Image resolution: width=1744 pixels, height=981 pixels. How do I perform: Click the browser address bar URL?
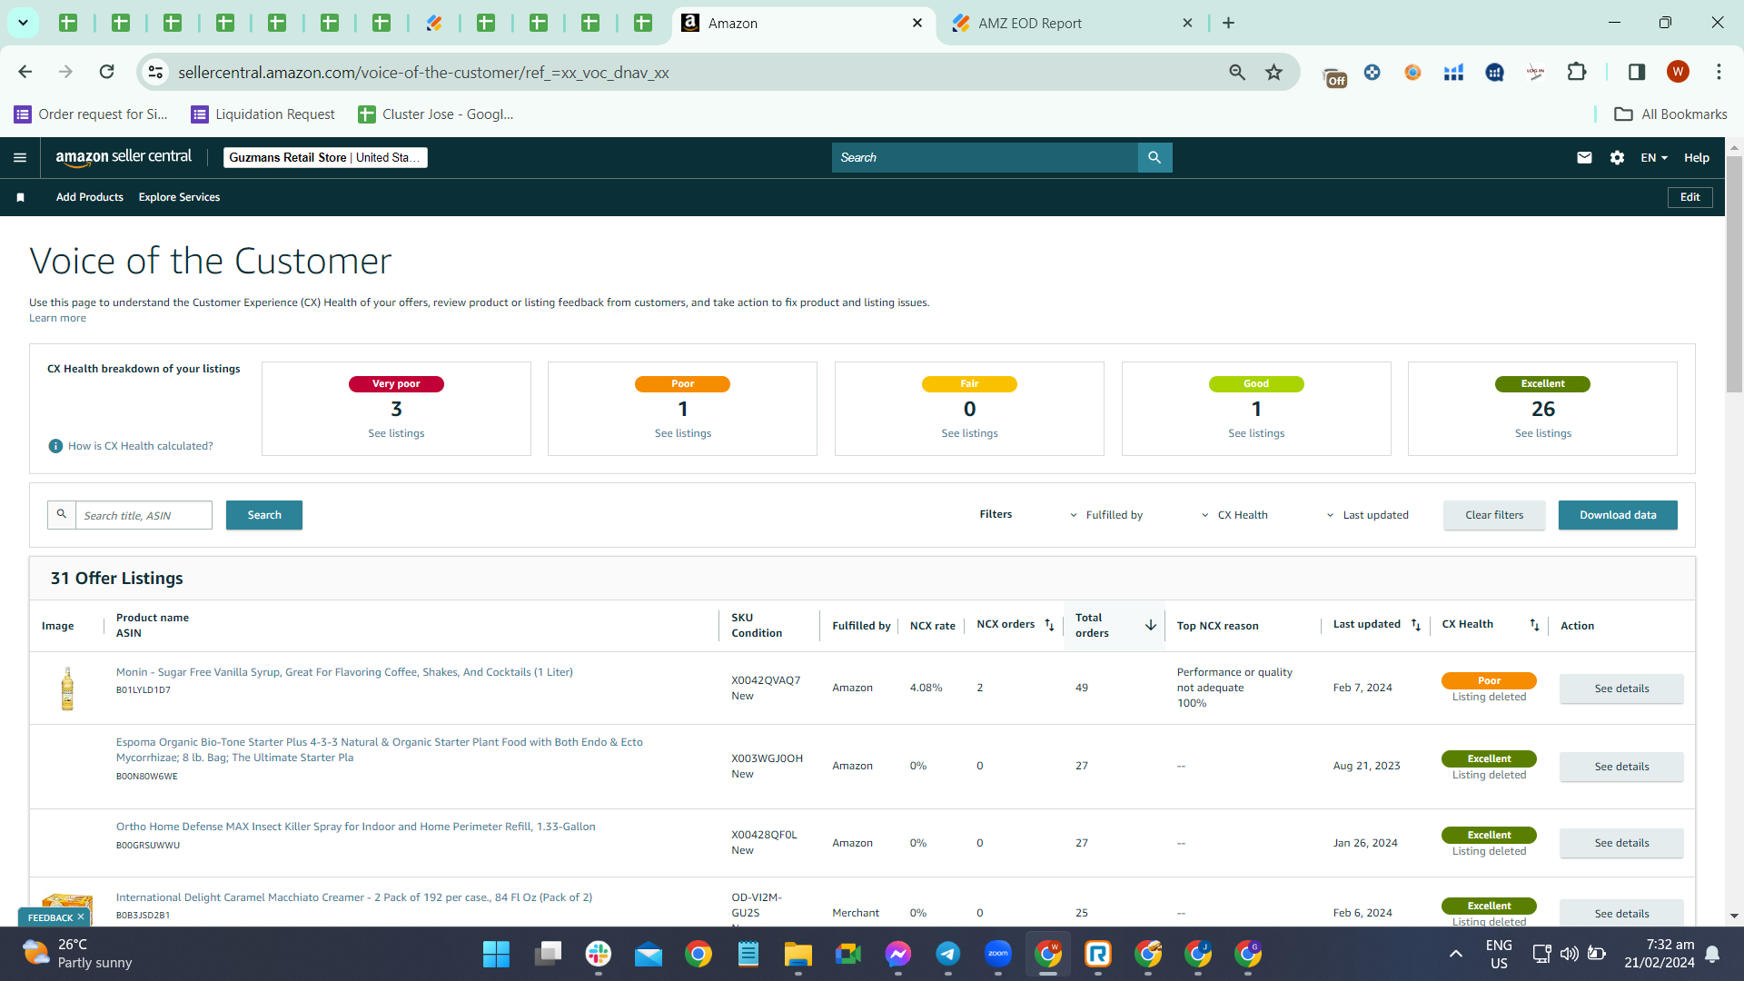[x=423, y=73]
